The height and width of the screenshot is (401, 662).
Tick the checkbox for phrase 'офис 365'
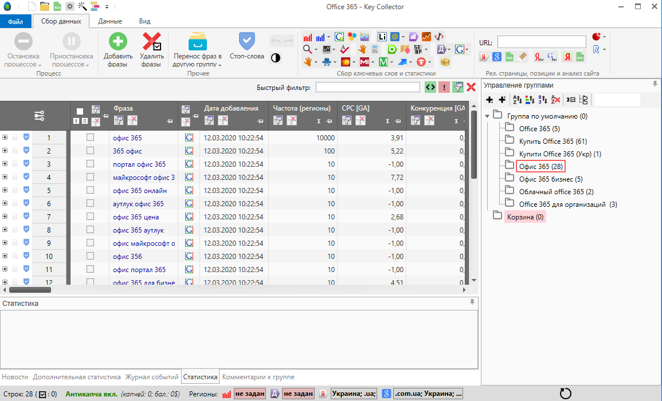[90, 137]
